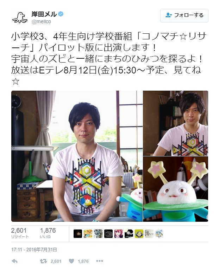Open the top-right photo thumbnail
219x272 pixels.
pos(176,123)
